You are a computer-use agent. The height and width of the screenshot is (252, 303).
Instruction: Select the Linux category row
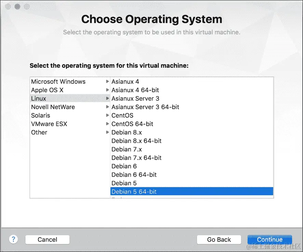point(70,98)
